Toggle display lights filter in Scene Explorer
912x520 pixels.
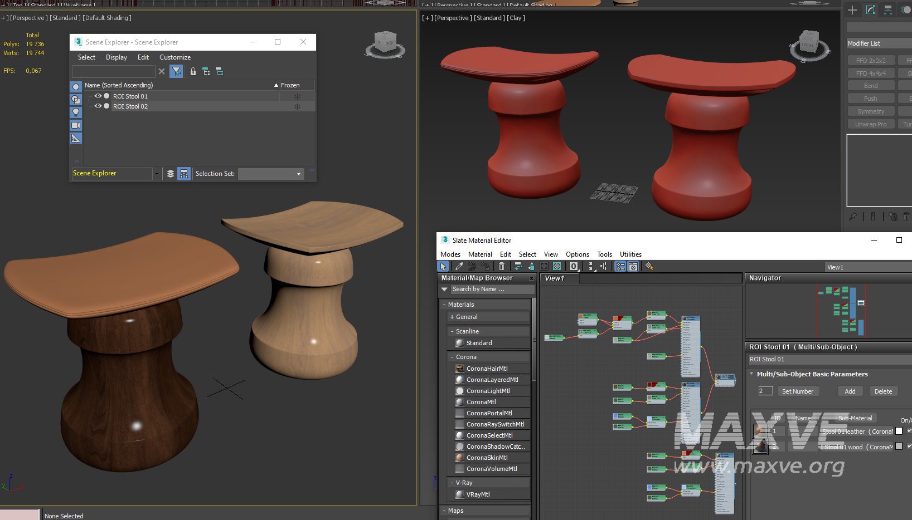76,112
